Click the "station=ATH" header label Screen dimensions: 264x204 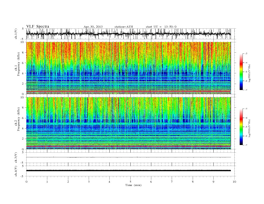124,27
